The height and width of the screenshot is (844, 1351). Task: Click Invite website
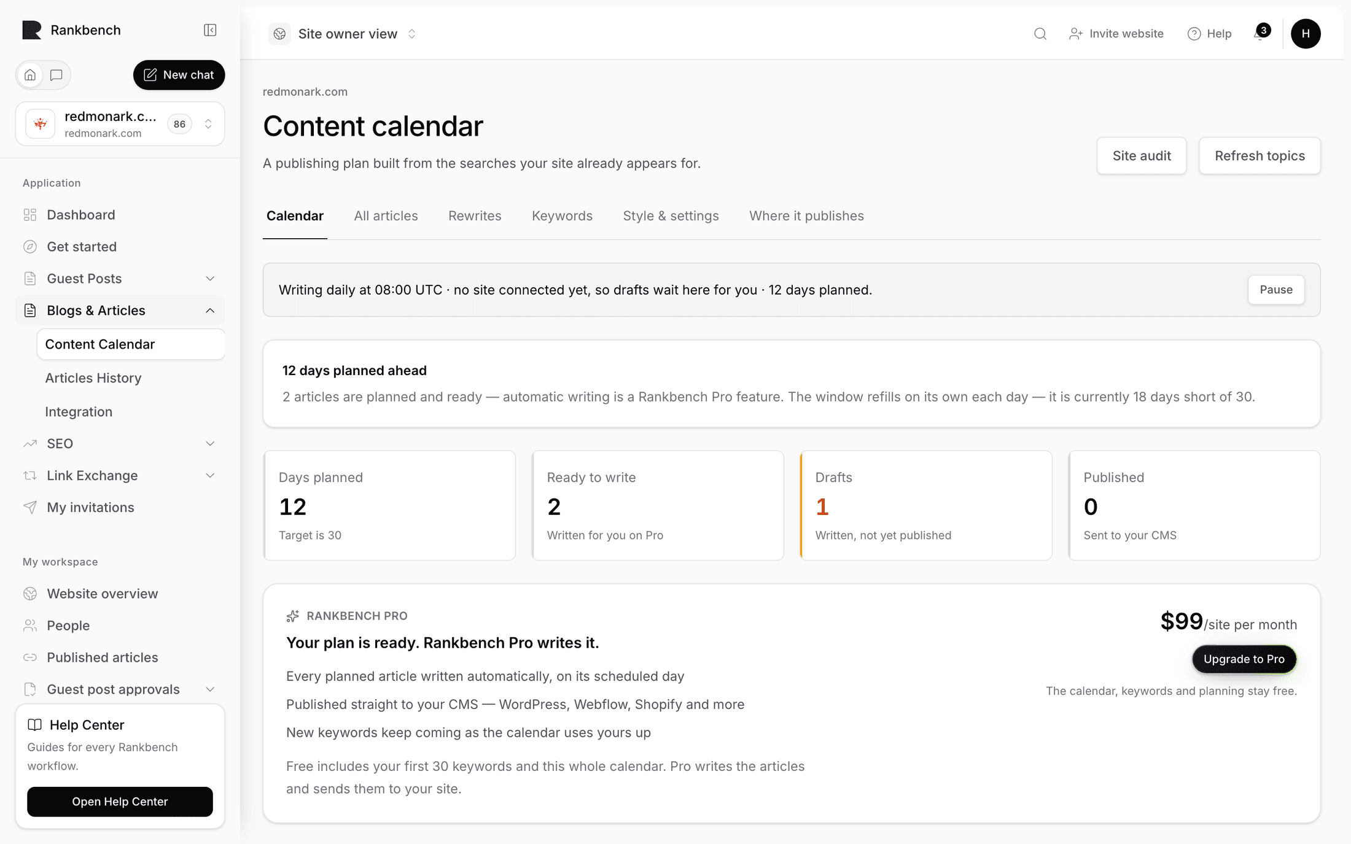coord(1116,34)
